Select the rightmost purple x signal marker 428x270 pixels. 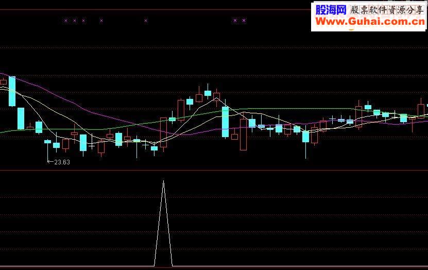pyautogui.click(x=244, y=21)
